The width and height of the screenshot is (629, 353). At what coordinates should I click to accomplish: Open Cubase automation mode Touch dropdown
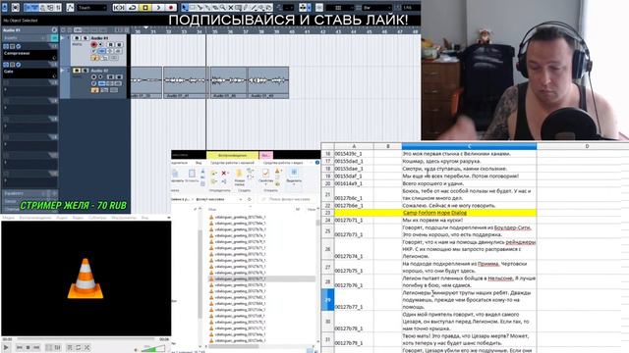pos(91,8)
